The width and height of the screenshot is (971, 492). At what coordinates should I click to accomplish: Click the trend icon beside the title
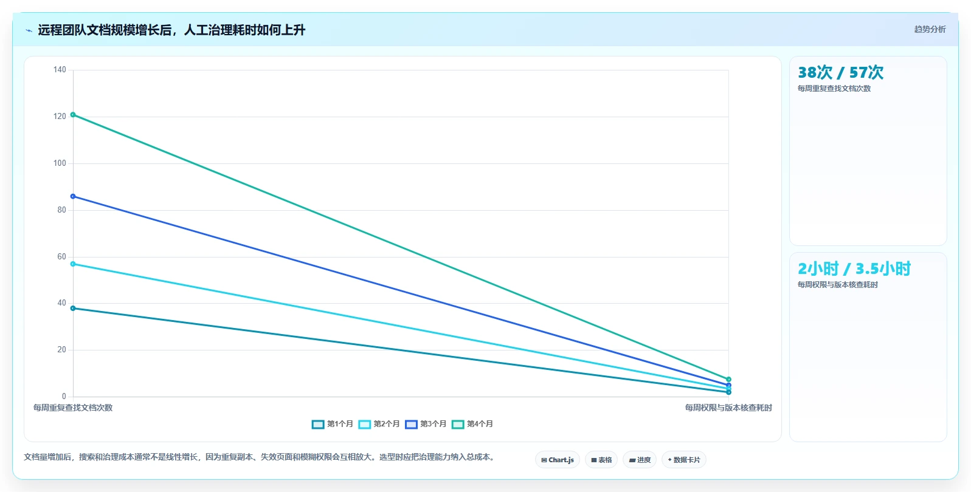[x=29, y=30]
